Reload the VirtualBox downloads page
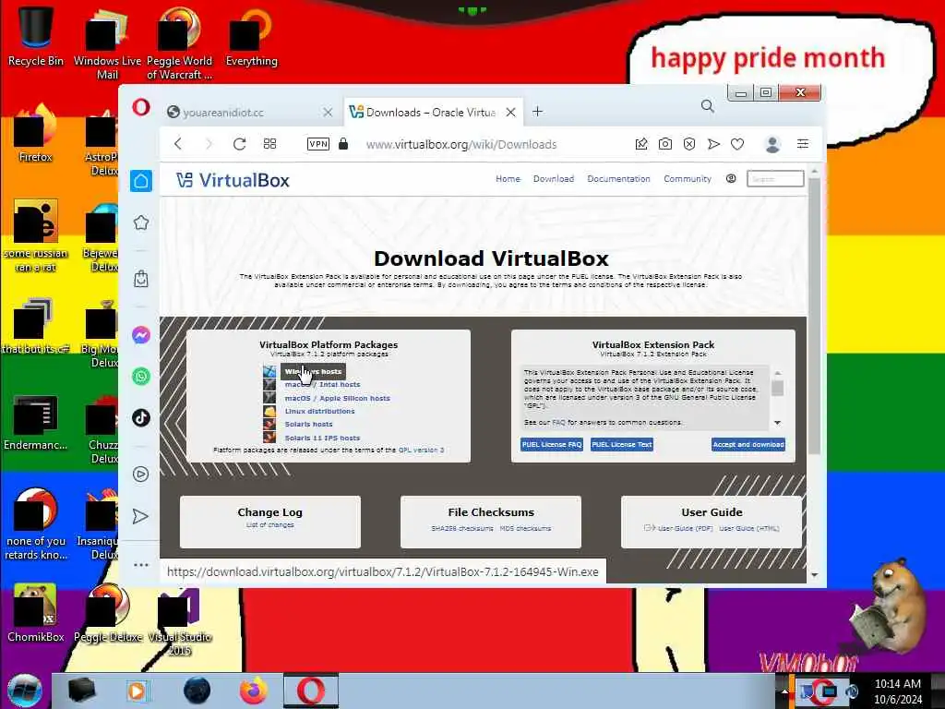Image resolution: width=945 pixels, height=709 pixels. point(239,143)
